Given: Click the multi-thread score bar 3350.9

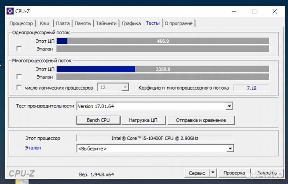Looking at the screenshot, I should pos(163,69).
